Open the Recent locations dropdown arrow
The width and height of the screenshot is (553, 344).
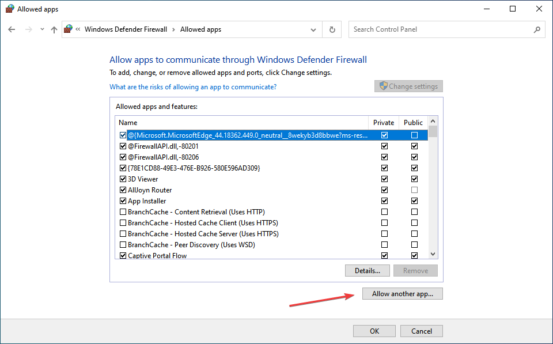click(41, 29)
